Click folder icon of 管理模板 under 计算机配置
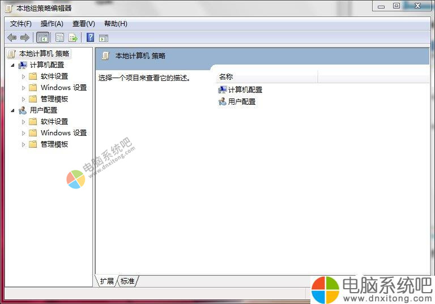The height and width of the screenshot is (304, 435). click(x=33, y=99)
